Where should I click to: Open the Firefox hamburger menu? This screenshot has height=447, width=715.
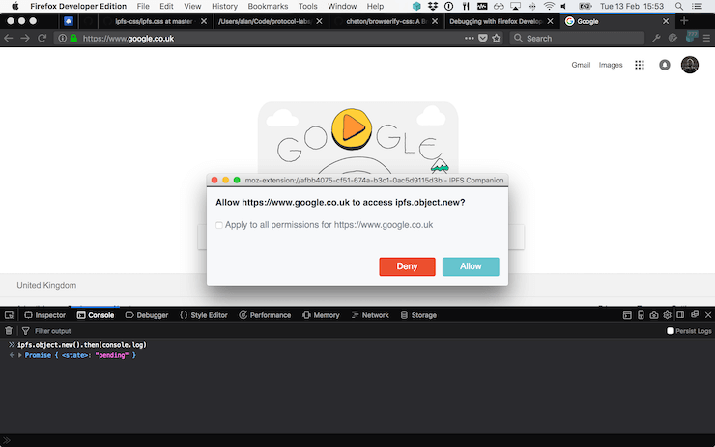click(705, 38)
